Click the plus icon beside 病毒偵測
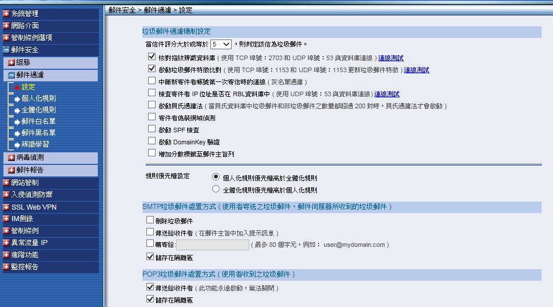Image resolution: width=553 pixels, height=307 pixels. pos(11,158)
